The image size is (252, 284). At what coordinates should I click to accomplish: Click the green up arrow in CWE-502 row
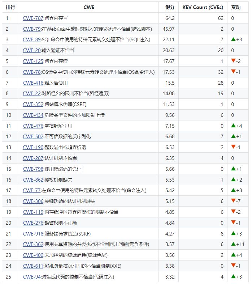tap(233, 136)
